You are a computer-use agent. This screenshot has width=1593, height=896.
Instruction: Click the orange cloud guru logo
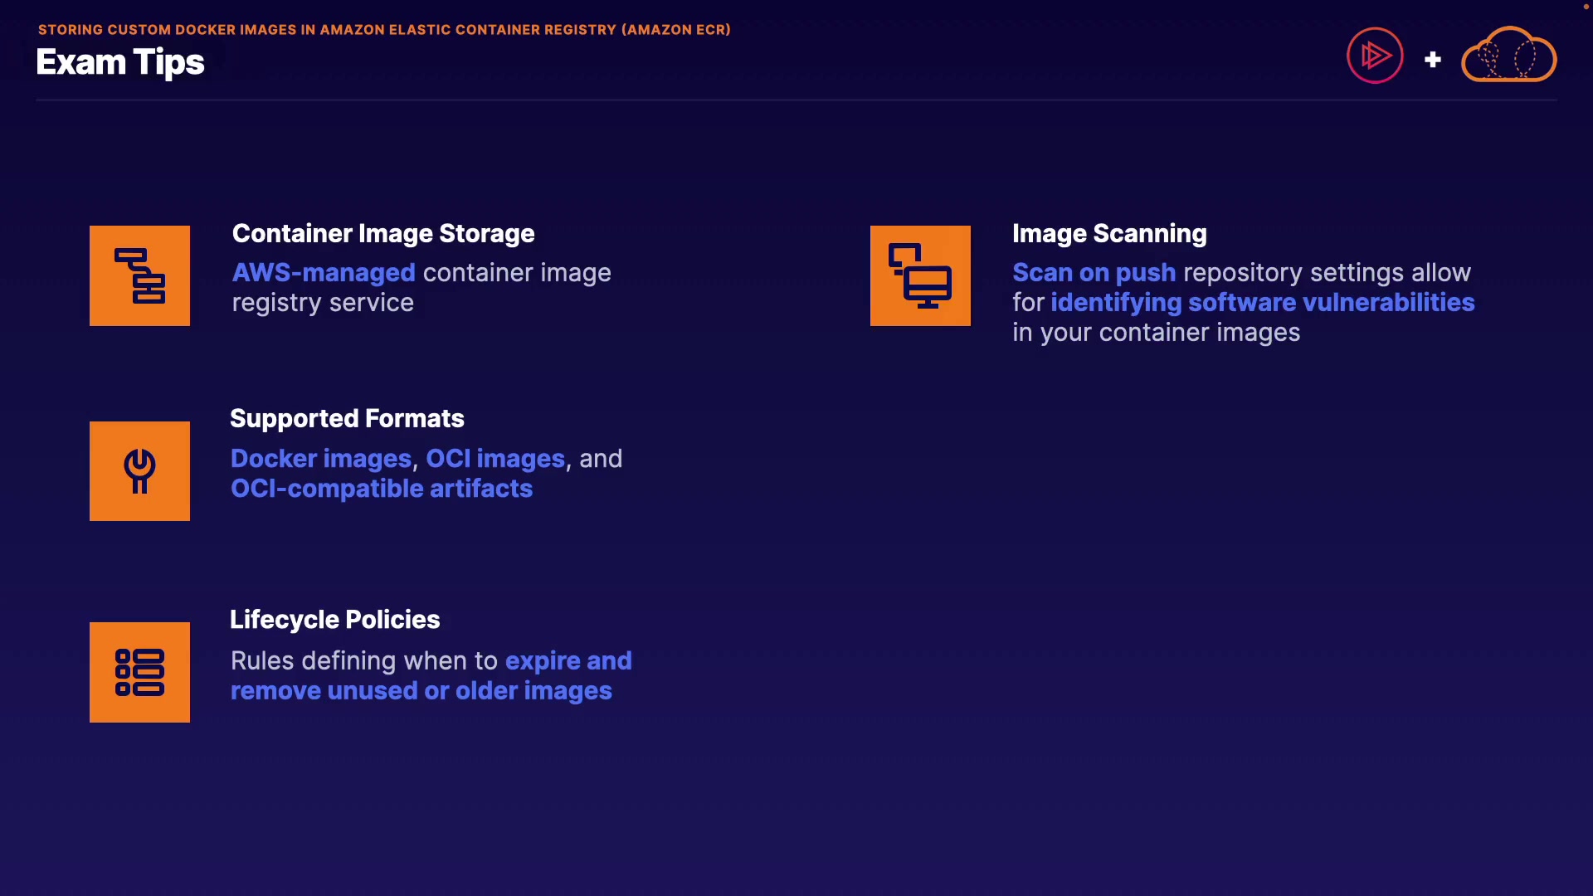[1508, 56]
